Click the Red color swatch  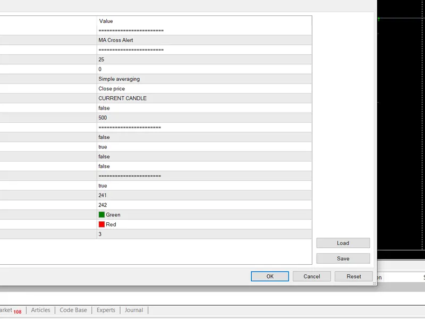[x=101, y=224]
